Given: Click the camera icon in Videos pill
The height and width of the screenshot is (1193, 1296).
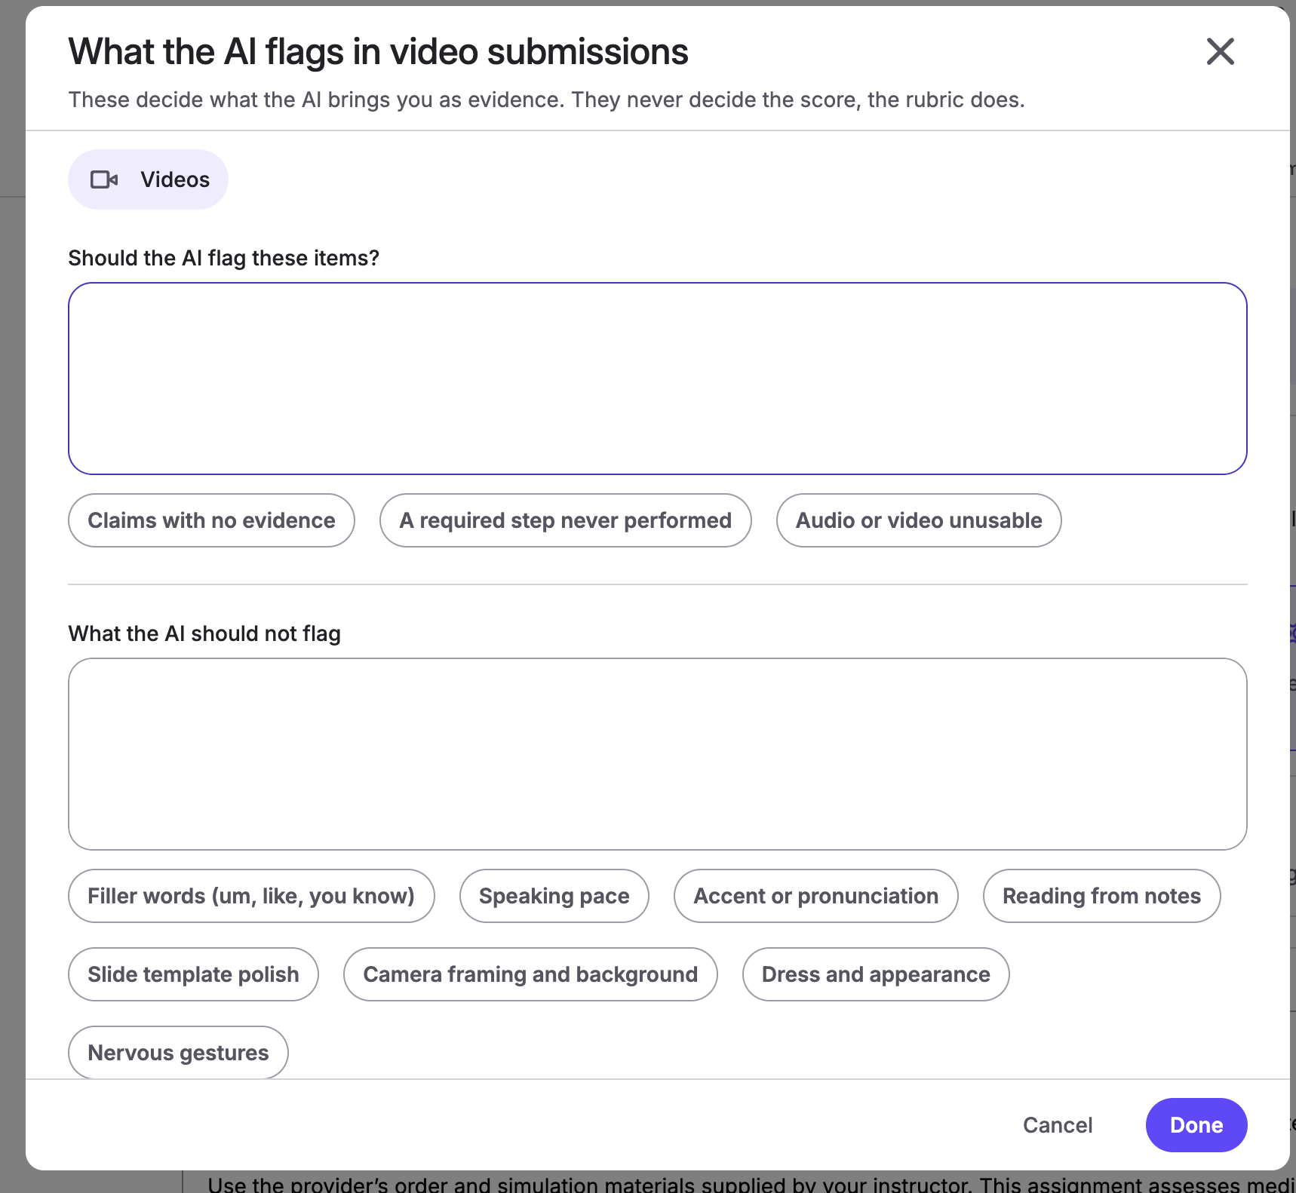Looking at the screenshot, I should (104, 179).
